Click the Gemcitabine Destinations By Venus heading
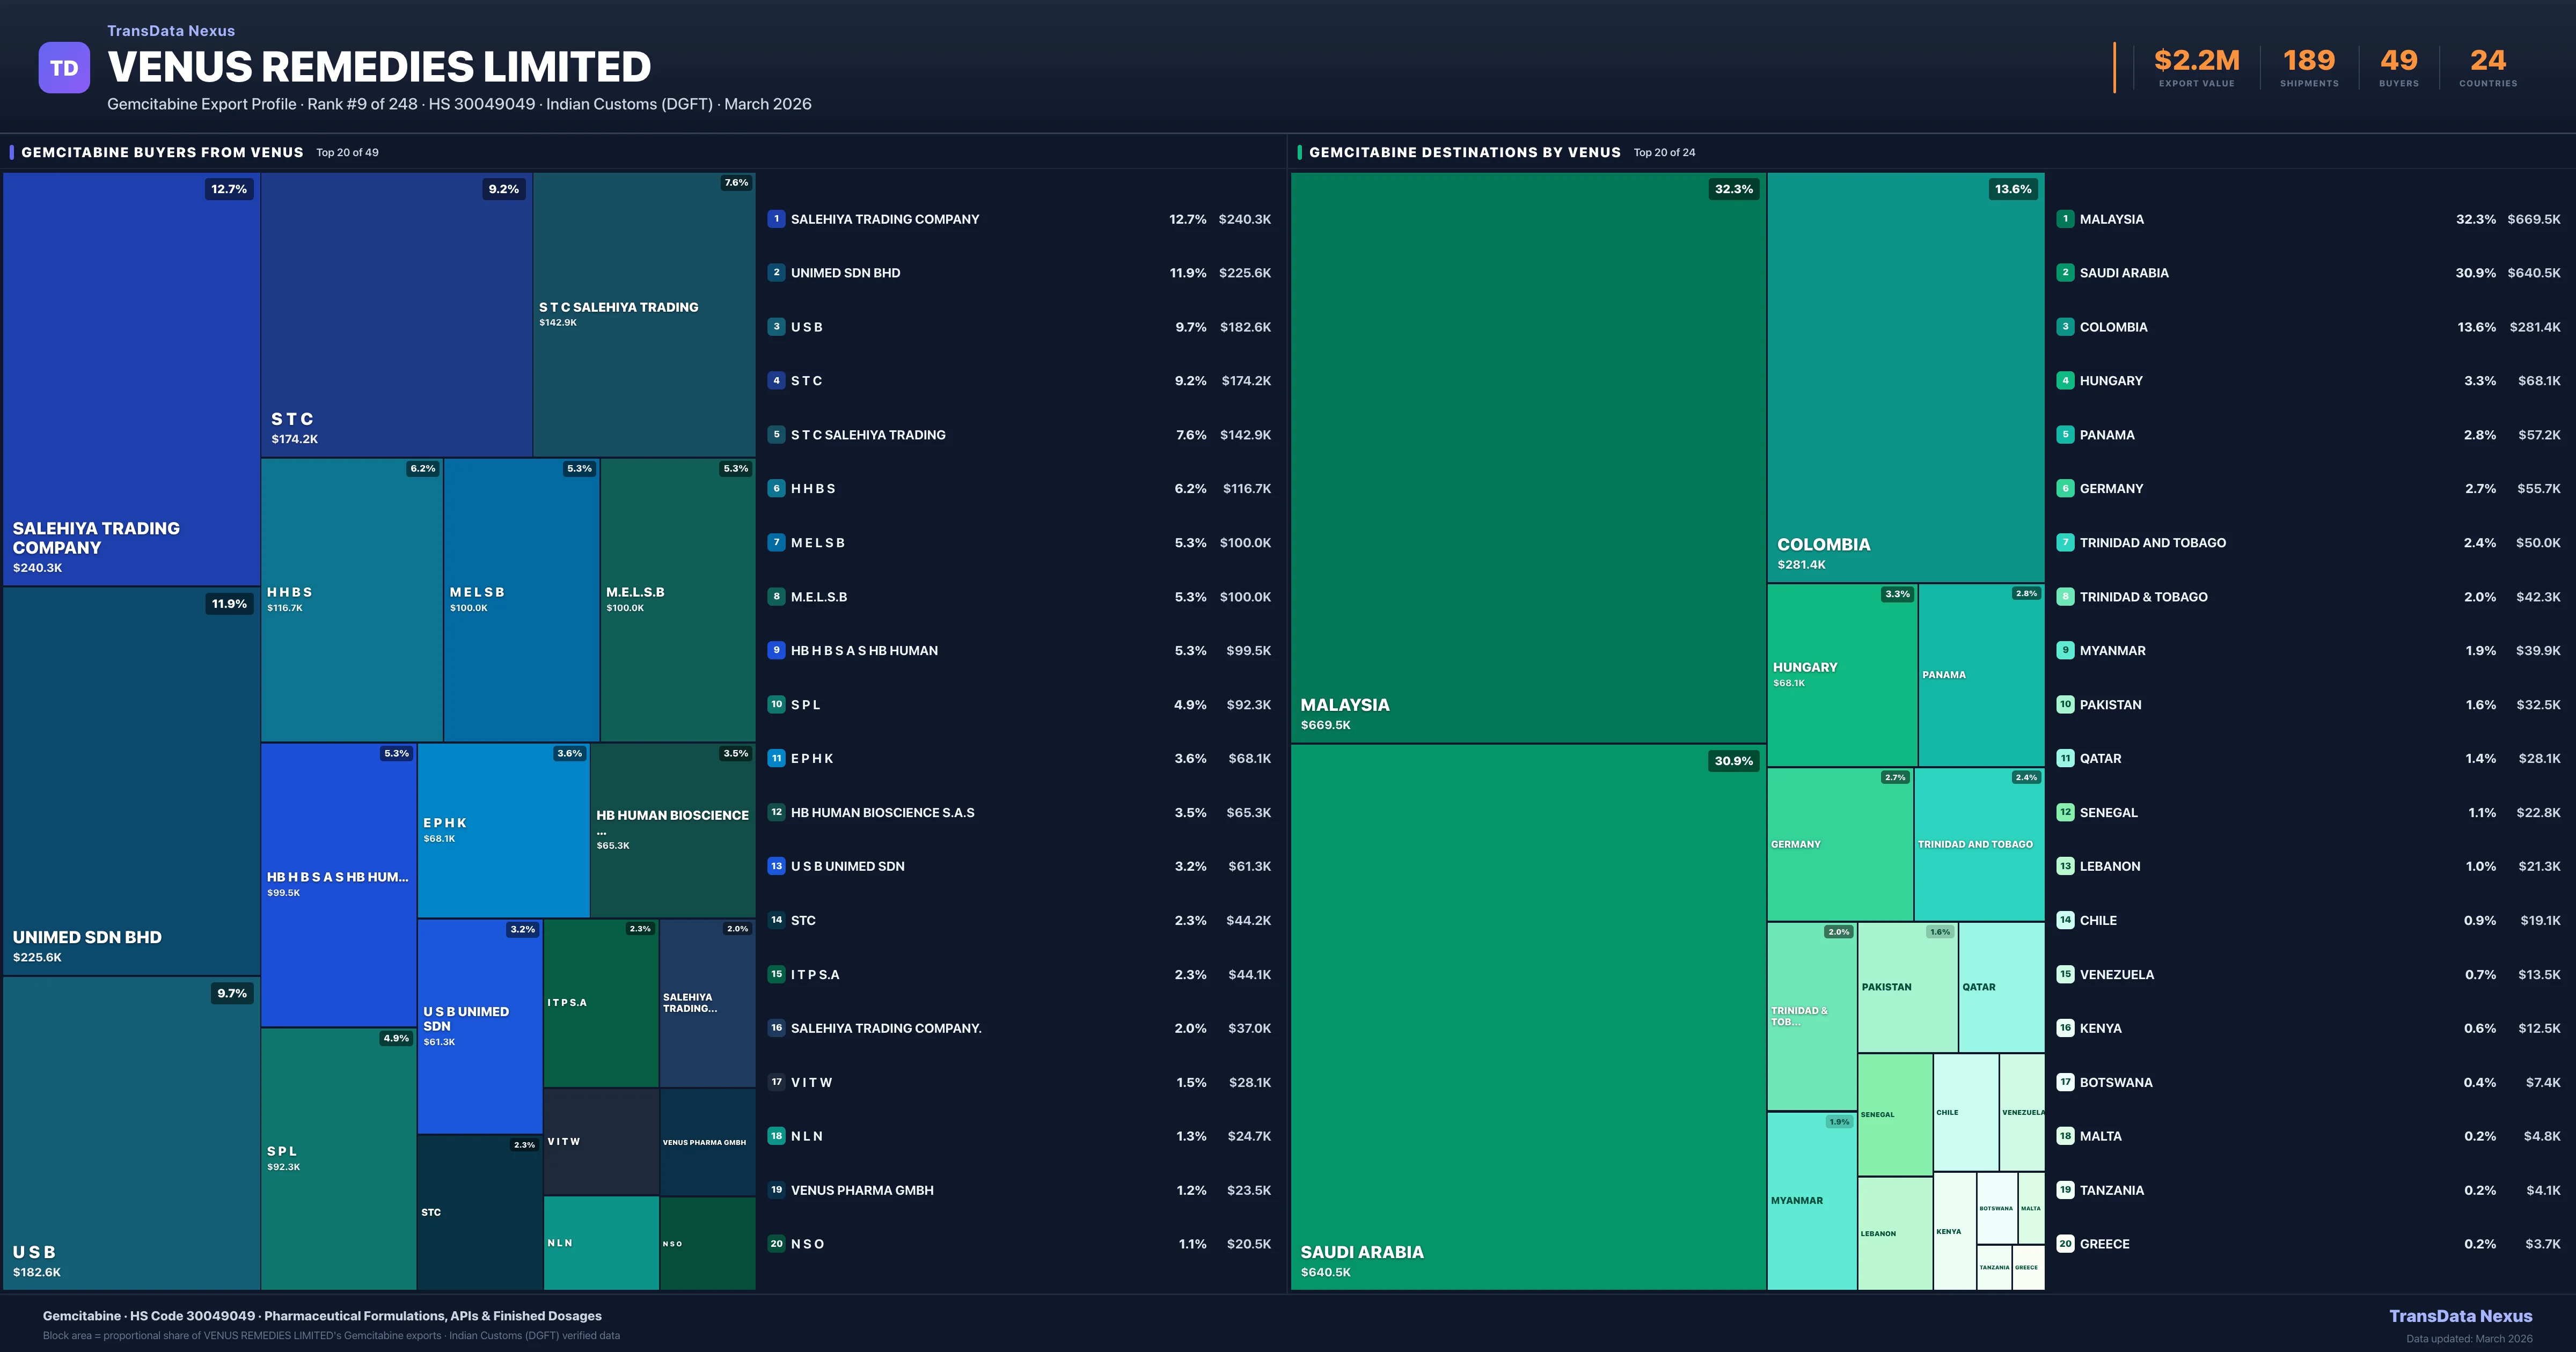Screen dimensions: 2576x1352 (x=1464, y=153)
